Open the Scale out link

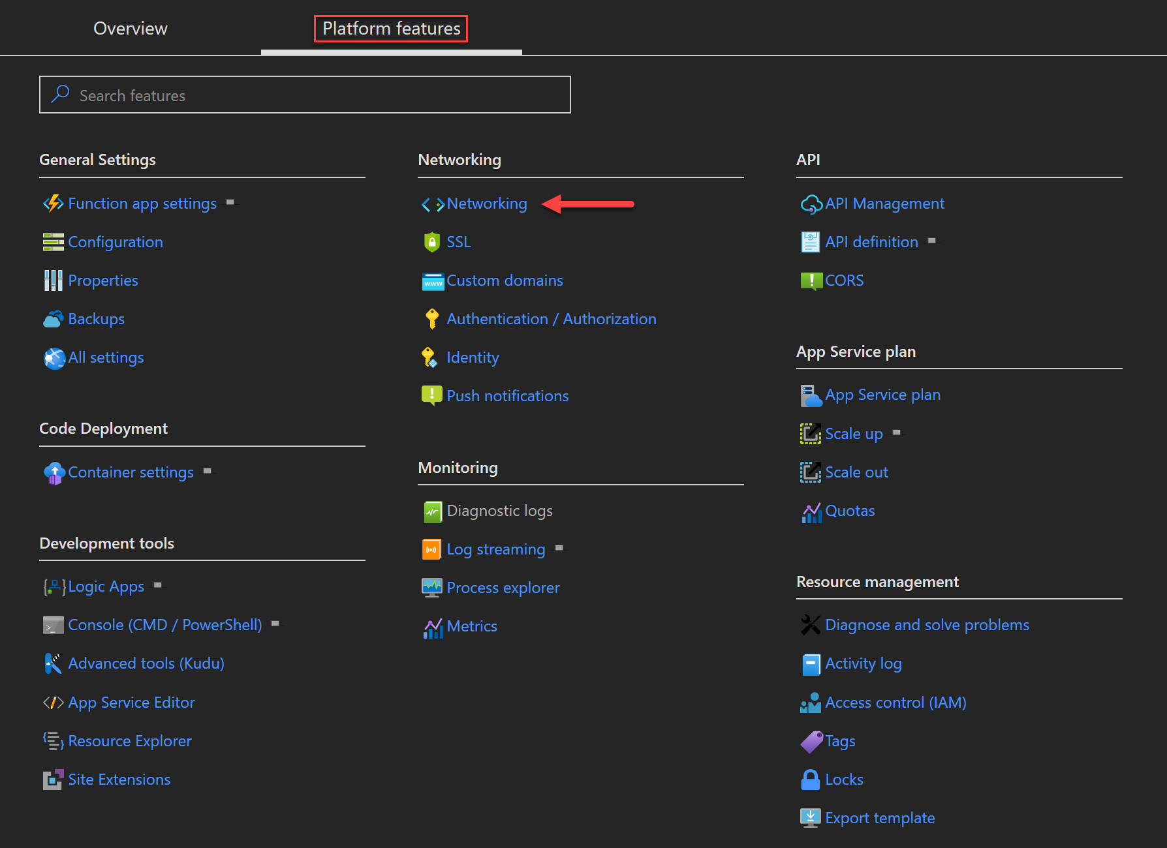[x=857, y=472]
